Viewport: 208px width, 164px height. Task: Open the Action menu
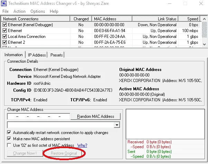[x=19, y=11]
